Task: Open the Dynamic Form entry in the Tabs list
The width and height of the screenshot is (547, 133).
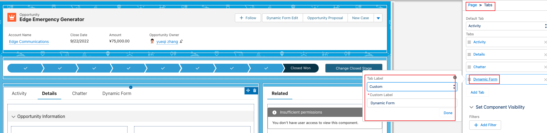Action: coord(485,79)
